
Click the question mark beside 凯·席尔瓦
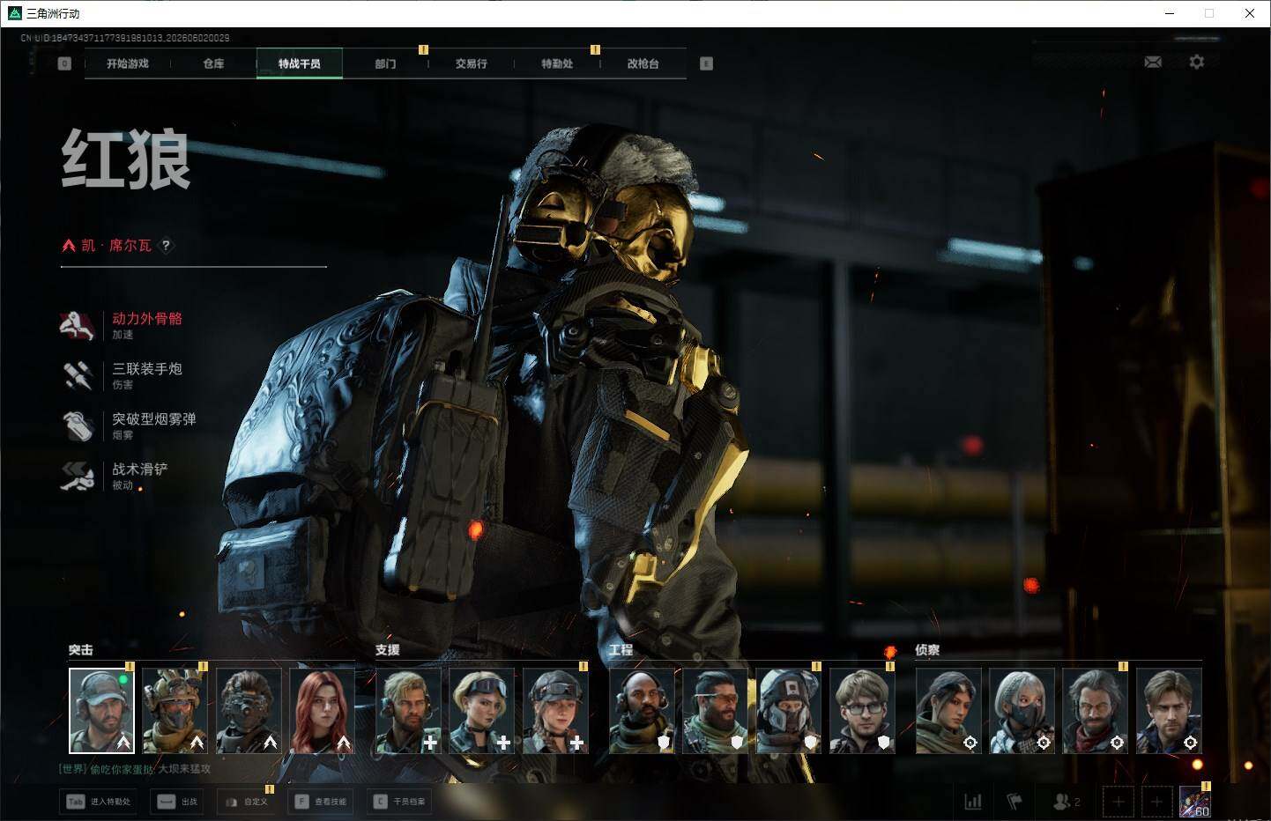tap(166, 246)
